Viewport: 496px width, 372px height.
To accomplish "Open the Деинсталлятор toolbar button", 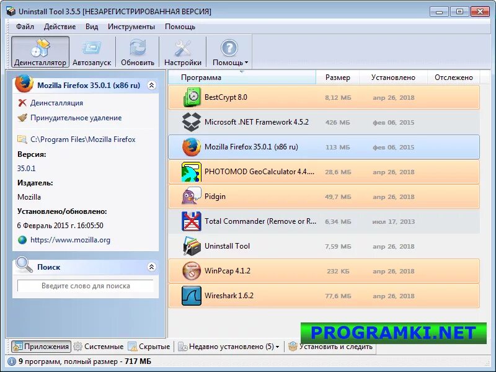I will tap(40, 52).
